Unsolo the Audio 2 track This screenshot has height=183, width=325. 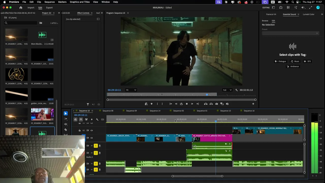96,153
